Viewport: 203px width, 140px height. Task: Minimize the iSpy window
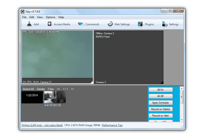coord(164,11)
